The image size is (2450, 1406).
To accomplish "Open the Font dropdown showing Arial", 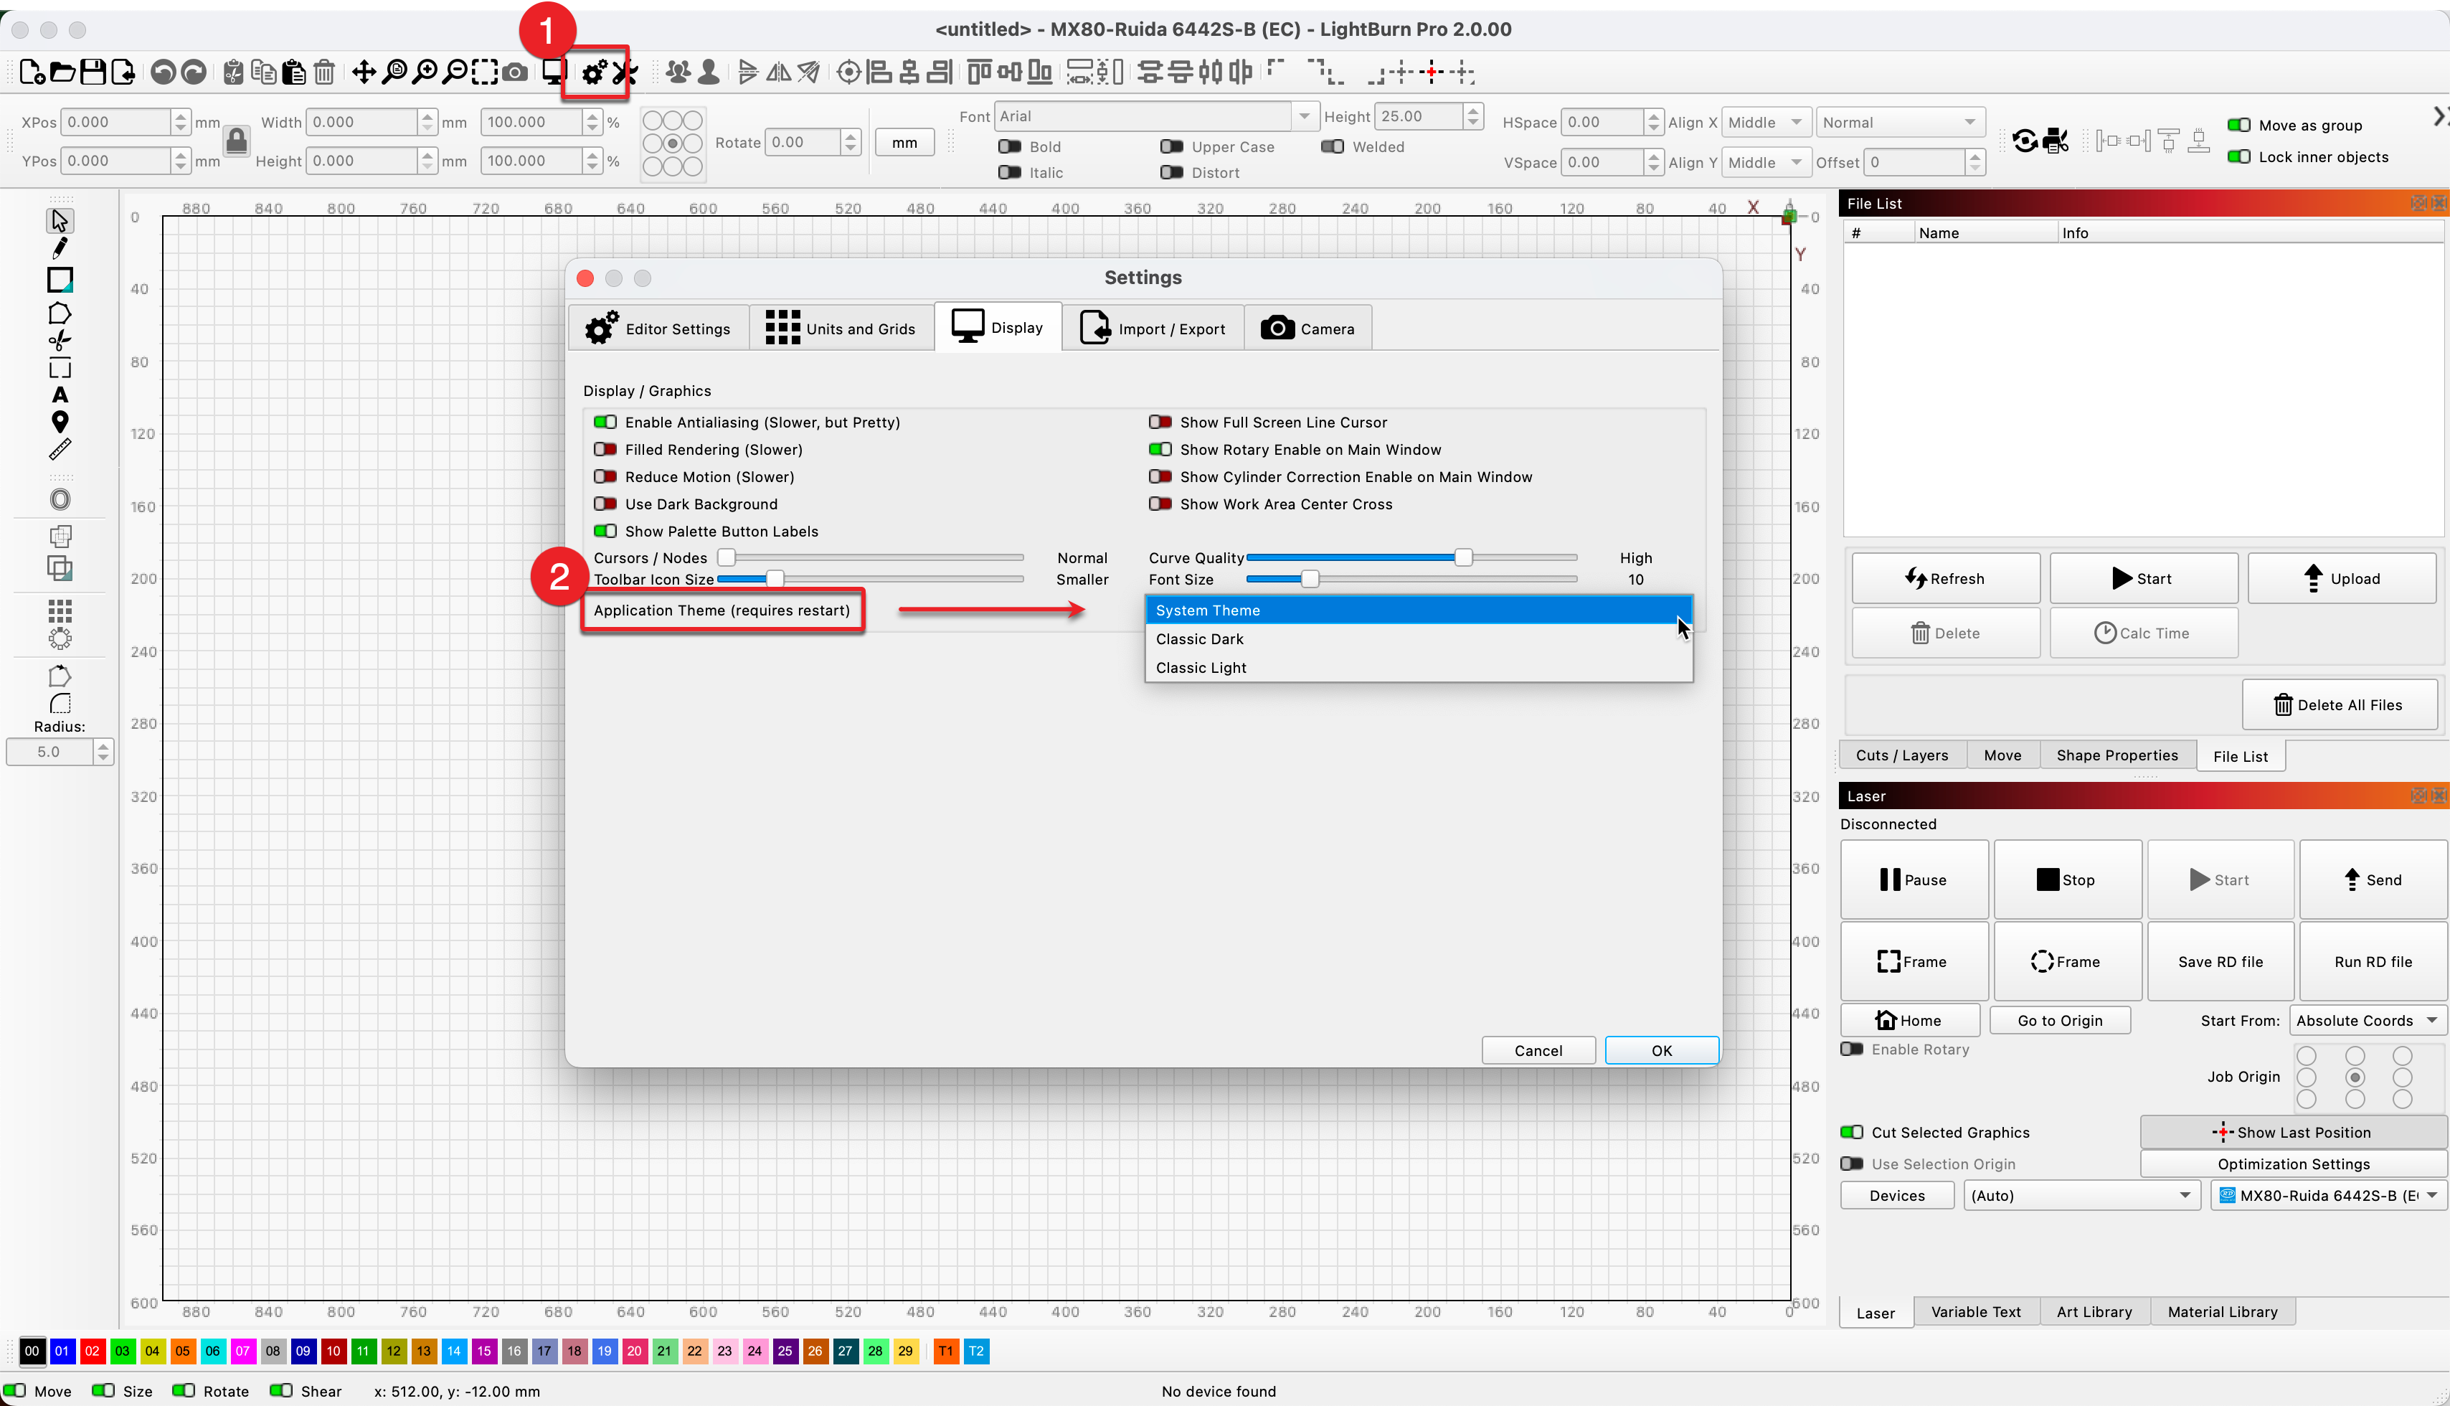I will coord(1156,117).
